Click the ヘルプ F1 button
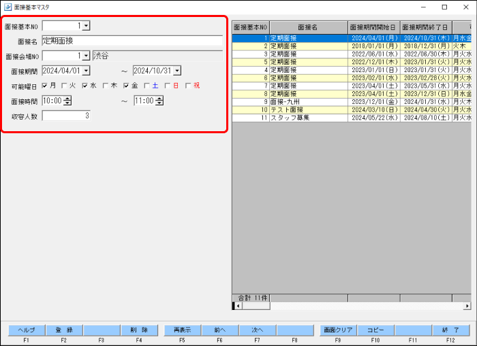The width and height of the screenshot is (477, 346). [27, 330]
